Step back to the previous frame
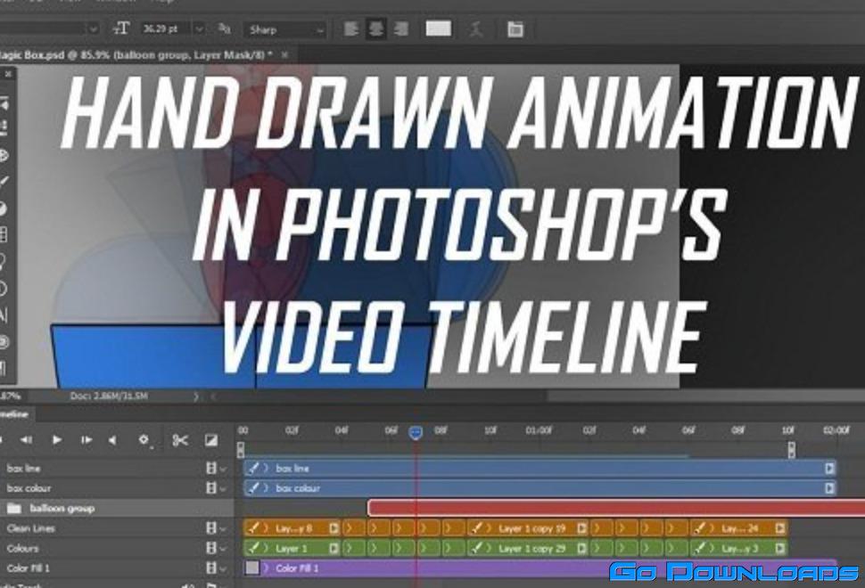This screenshot has height=588, width=865. pyautogui.click(x=26, y=439)
